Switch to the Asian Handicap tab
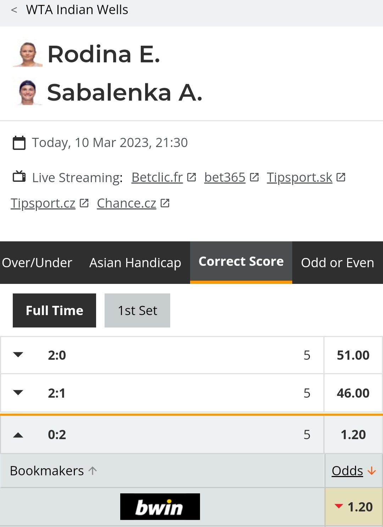The image size is (383, 527). click(135, 263)
